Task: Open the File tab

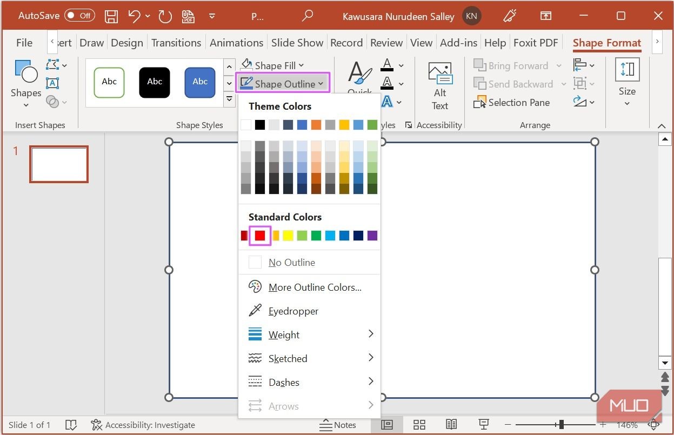Action: click(24, 43)
